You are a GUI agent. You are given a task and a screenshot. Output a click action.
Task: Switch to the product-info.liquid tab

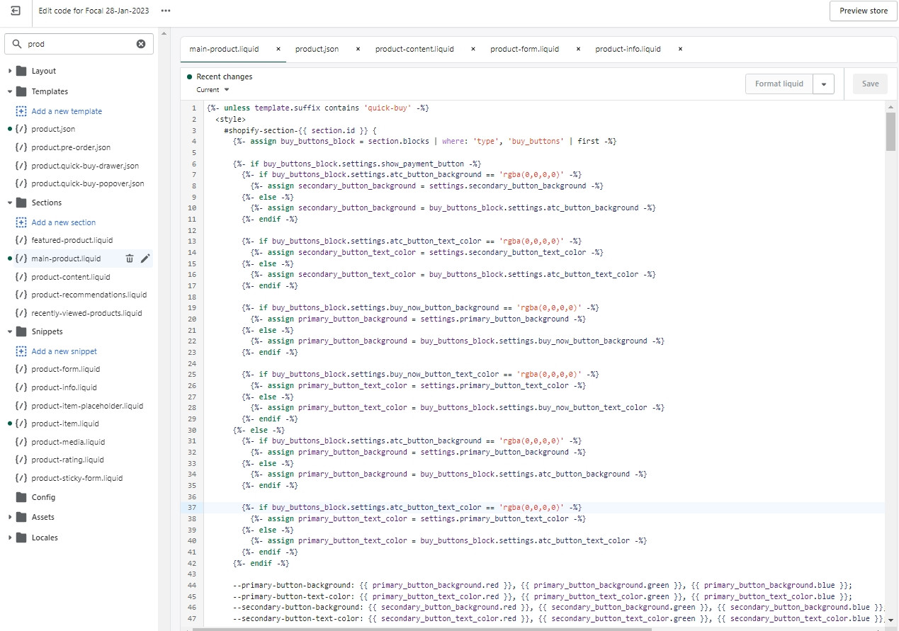(x=628, y=49)
